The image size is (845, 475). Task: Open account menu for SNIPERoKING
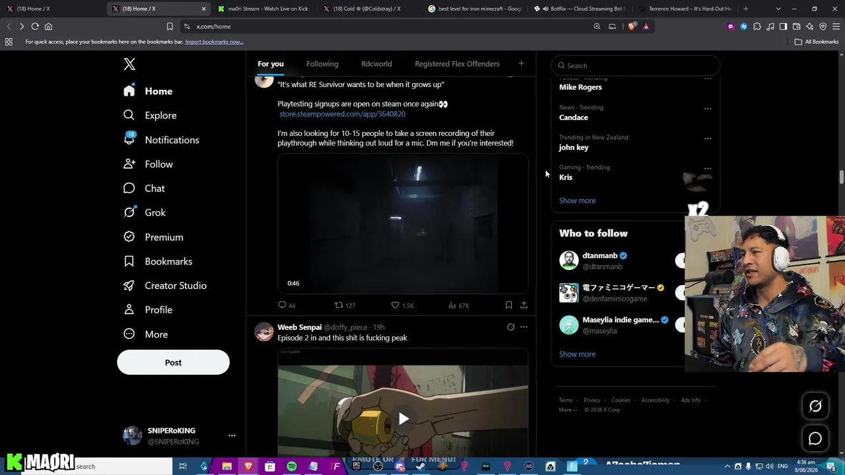pyautogui.click(x=232, y=435)
